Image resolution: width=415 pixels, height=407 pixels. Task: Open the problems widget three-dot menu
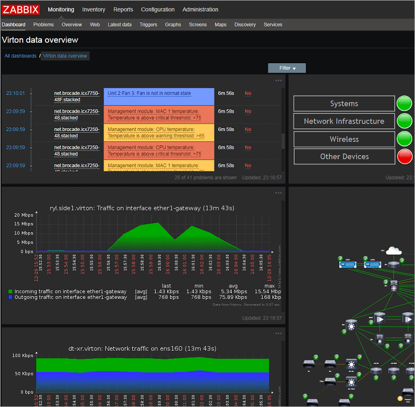coord(279,80)
